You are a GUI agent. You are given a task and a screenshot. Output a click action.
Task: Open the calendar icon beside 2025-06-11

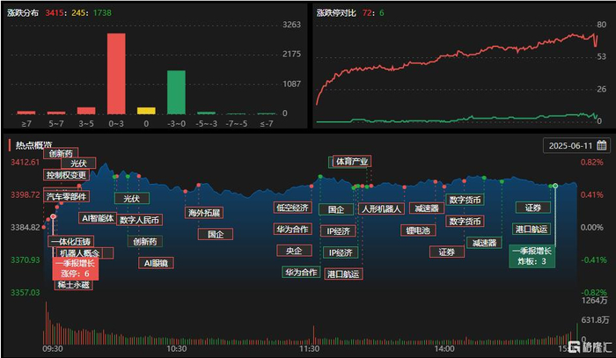pos(601,145)
